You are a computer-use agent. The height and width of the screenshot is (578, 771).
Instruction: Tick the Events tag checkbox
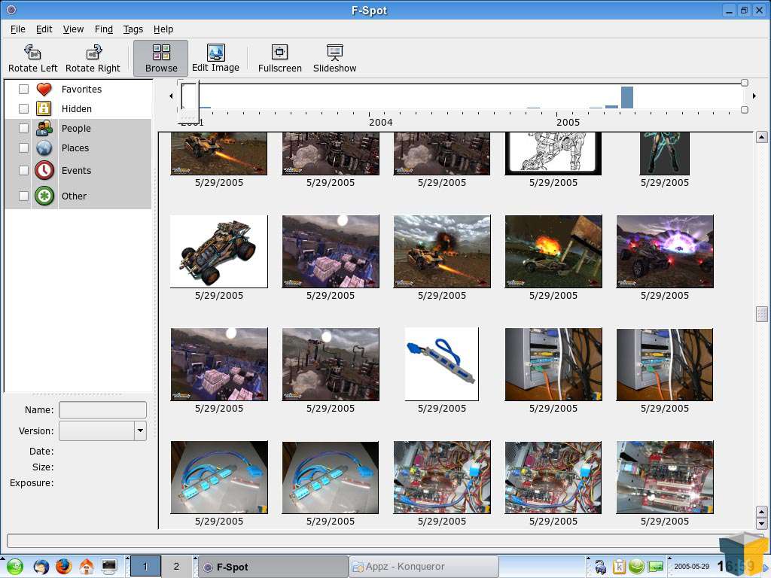point(23,170)
